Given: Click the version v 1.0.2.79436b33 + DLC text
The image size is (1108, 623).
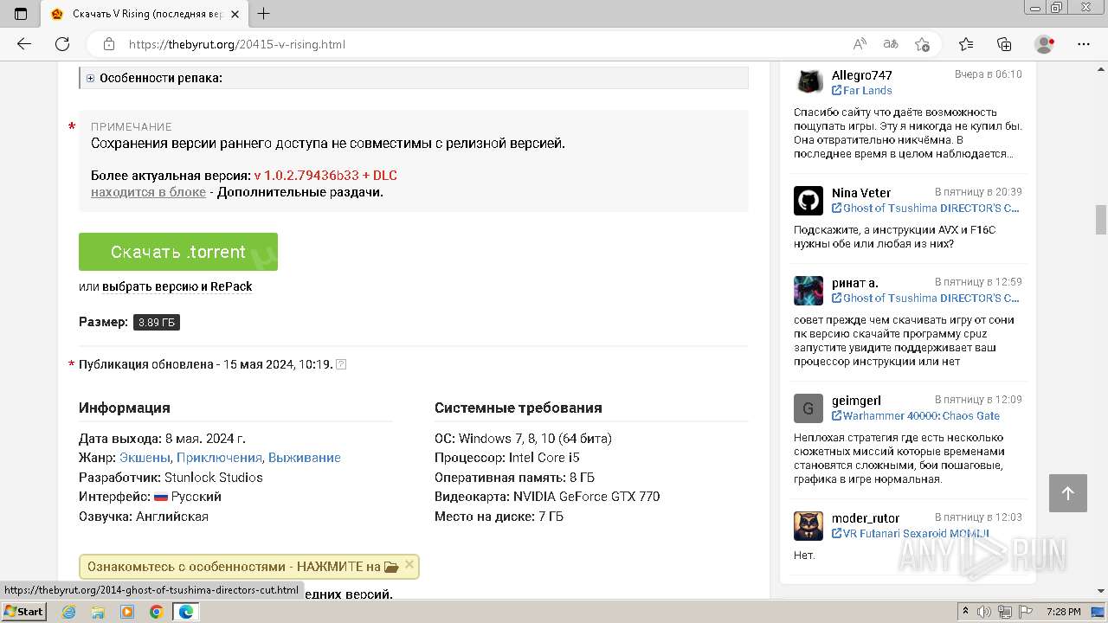Looking at the screenshot, I should [x=325, y=175].
